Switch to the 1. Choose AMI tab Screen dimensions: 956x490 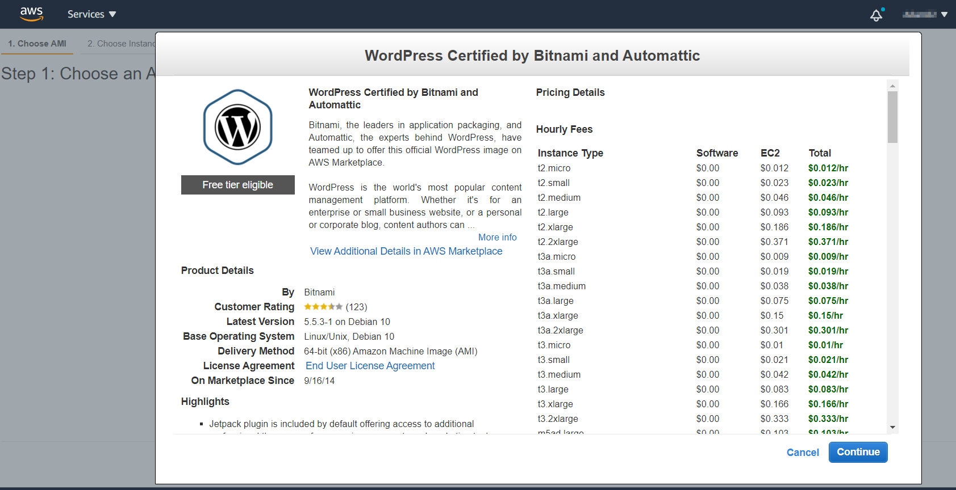coord(37,44)
